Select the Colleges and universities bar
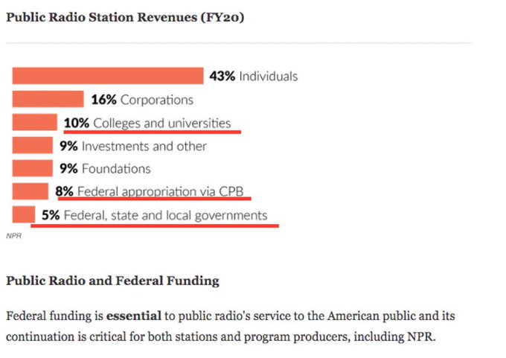Screen dimensions: 506x358 pyautogui.click(x=35, y=122)
